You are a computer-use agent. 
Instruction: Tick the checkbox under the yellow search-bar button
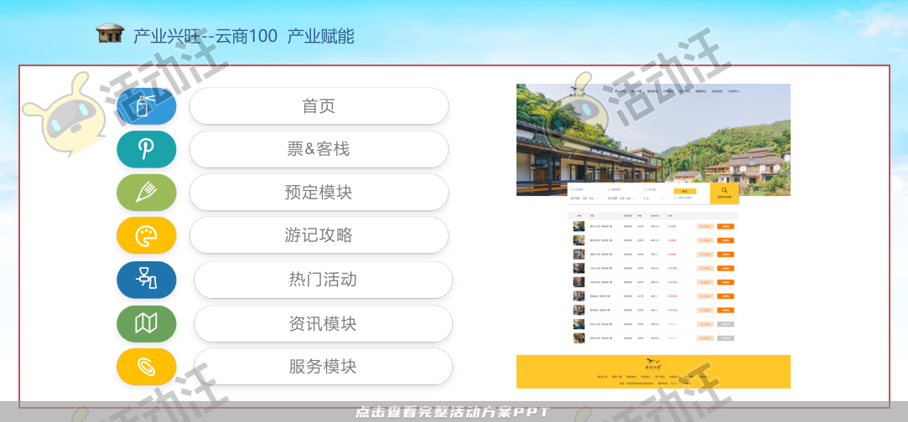[x=676, y=198]
